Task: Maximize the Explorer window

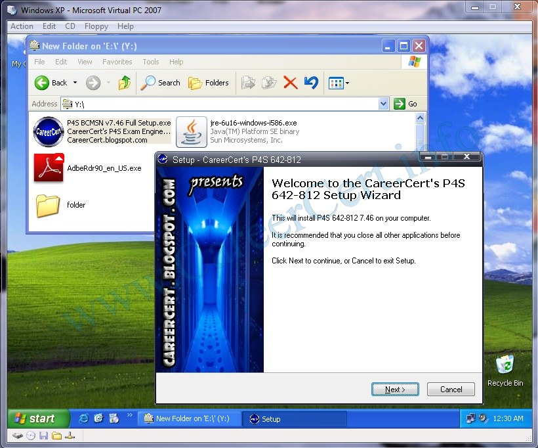Action: 403,46
